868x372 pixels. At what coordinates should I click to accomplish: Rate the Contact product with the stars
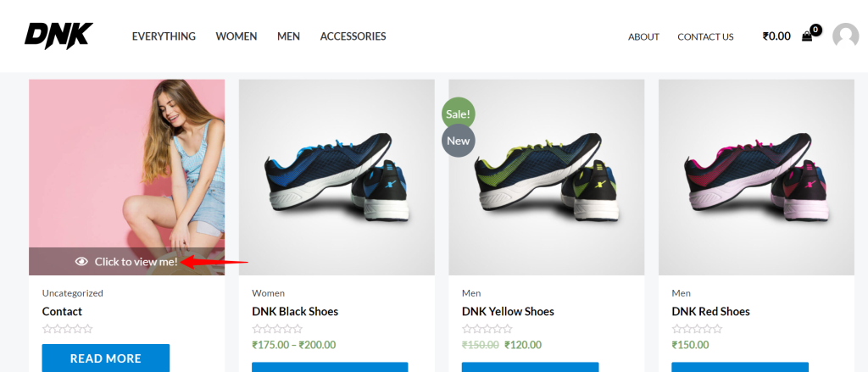click(x=68, y=329)
